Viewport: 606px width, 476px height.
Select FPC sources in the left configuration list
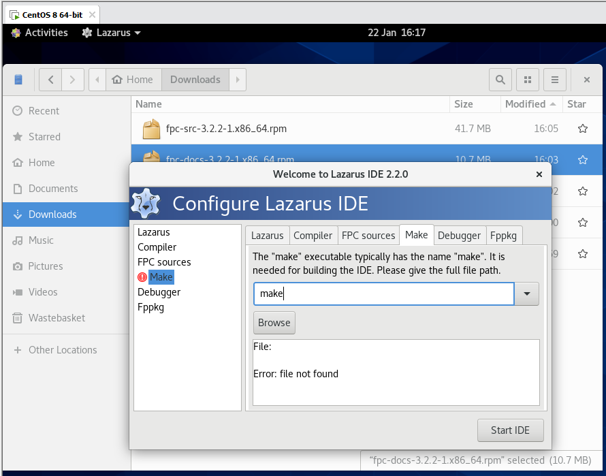(x=164, y=262)
